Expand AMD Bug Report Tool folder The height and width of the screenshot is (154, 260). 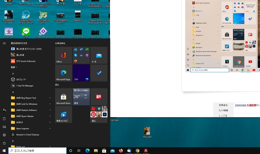(x=31, y=98)
